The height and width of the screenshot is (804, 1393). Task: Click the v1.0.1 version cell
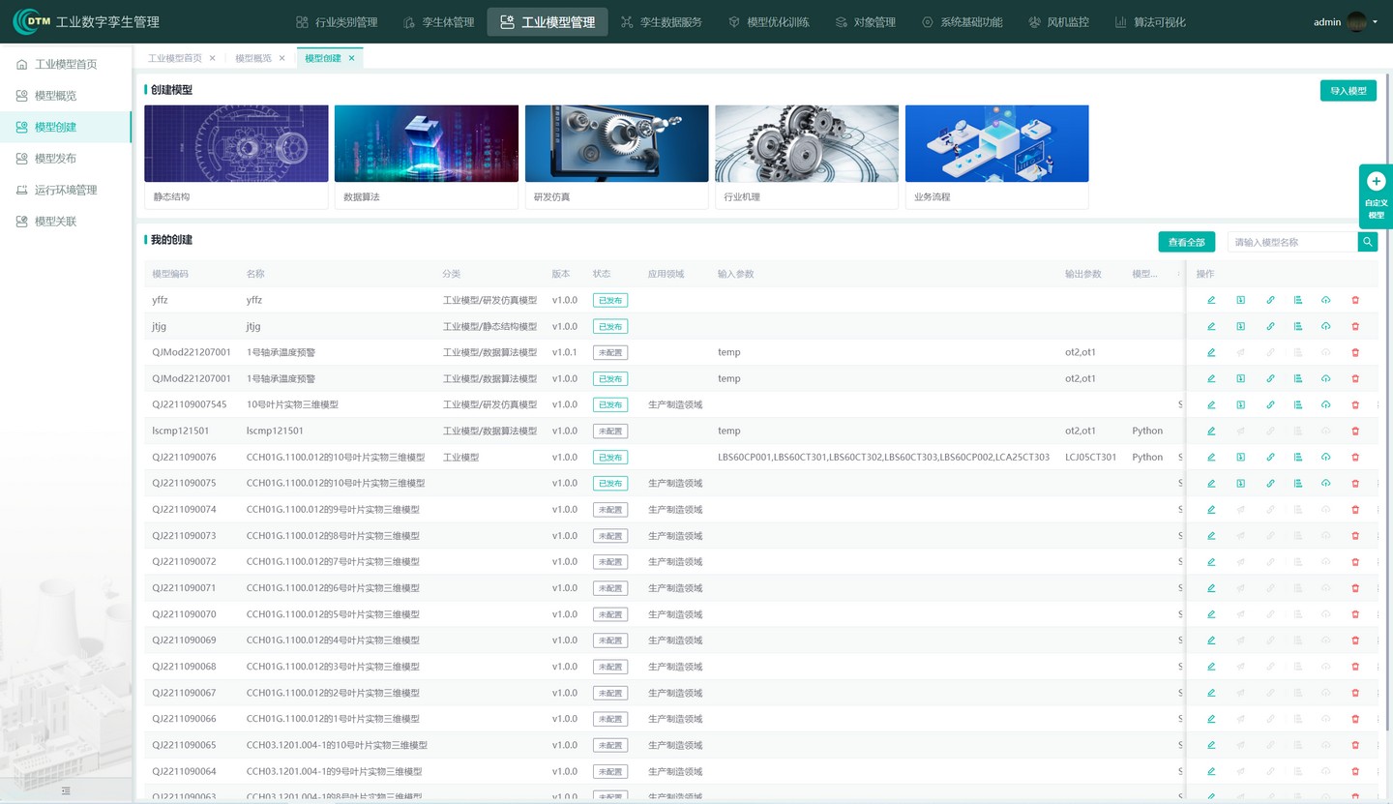pos(565,352)
